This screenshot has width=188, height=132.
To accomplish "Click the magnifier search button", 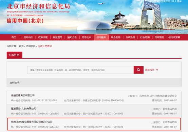I will click(138, 70).
